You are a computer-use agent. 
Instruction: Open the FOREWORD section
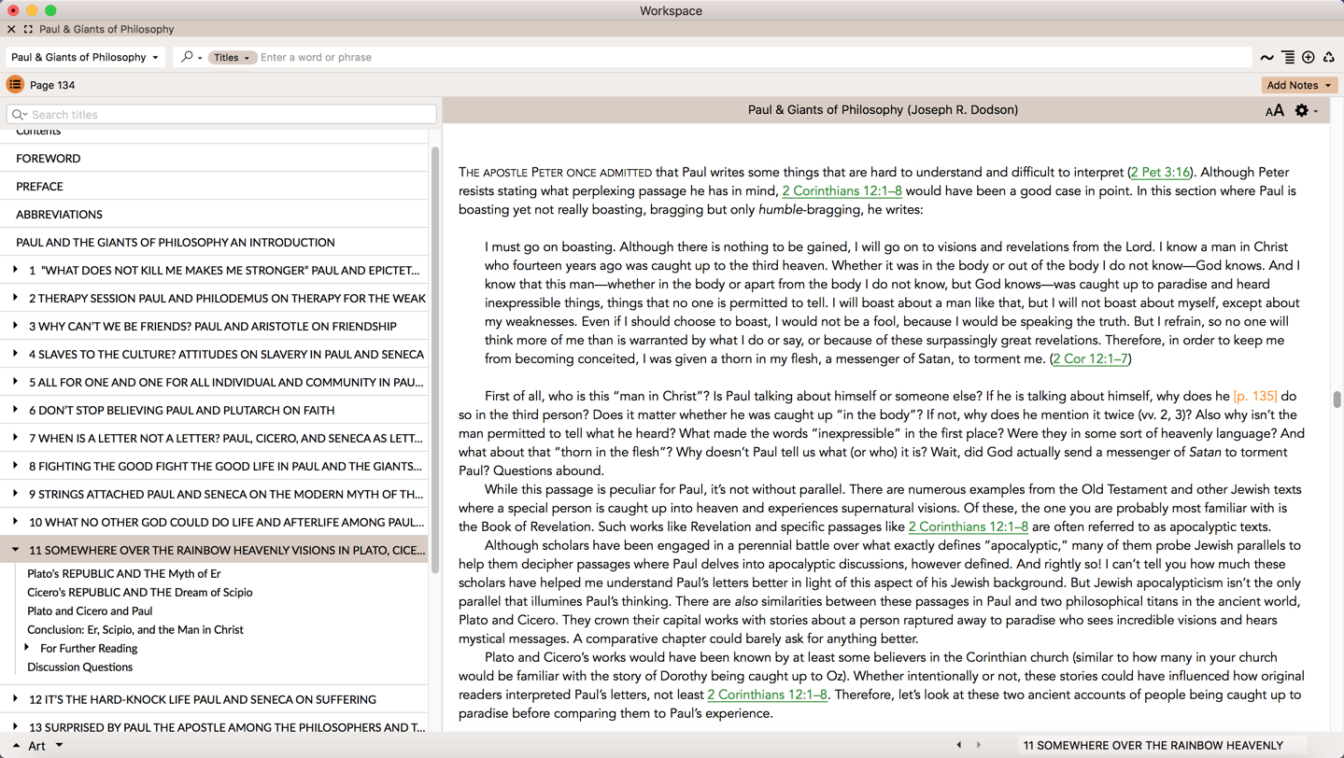coord(49,159)
